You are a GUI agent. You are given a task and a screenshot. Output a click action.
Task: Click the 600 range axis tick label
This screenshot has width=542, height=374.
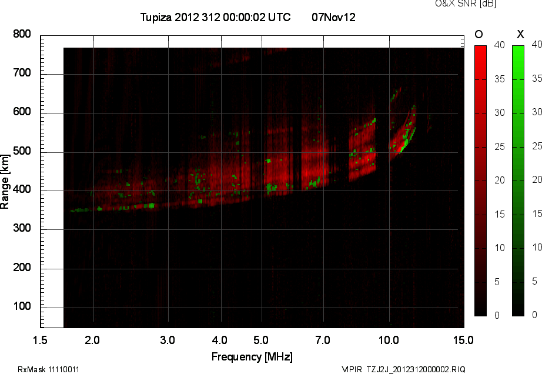click(22, 112)
